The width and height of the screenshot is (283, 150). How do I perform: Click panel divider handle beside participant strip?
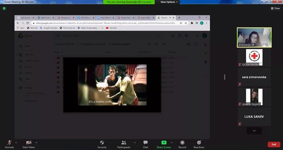(225, 77)
